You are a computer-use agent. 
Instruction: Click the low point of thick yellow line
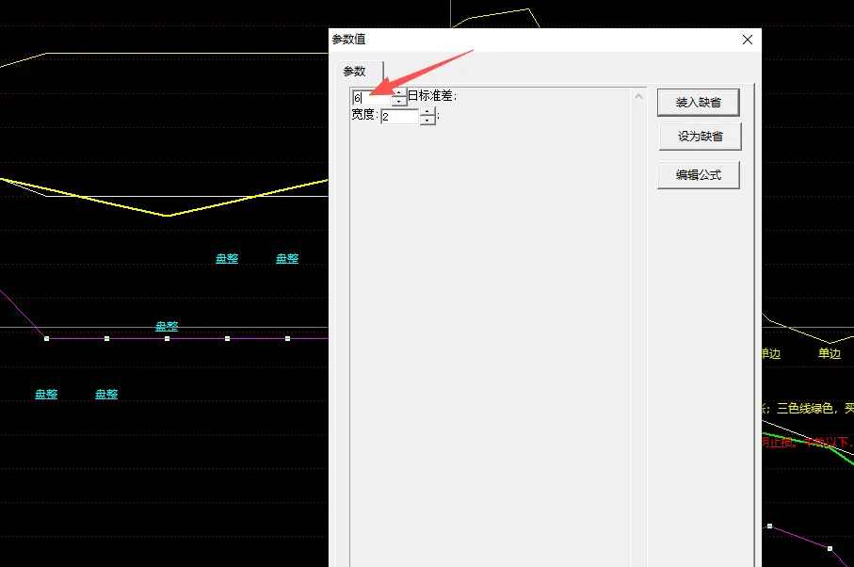point(169,216)
